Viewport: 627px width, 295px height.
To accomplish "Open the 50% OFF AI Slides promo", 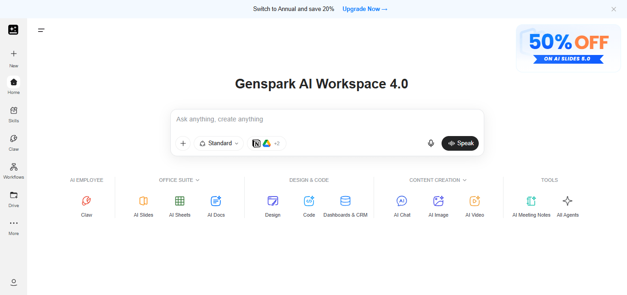I will click(x=568, y=48).
